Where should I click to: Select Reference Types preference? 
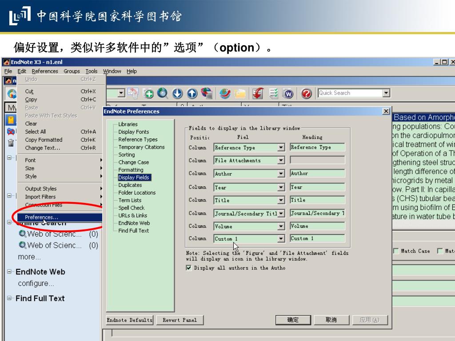coord(138,139)
